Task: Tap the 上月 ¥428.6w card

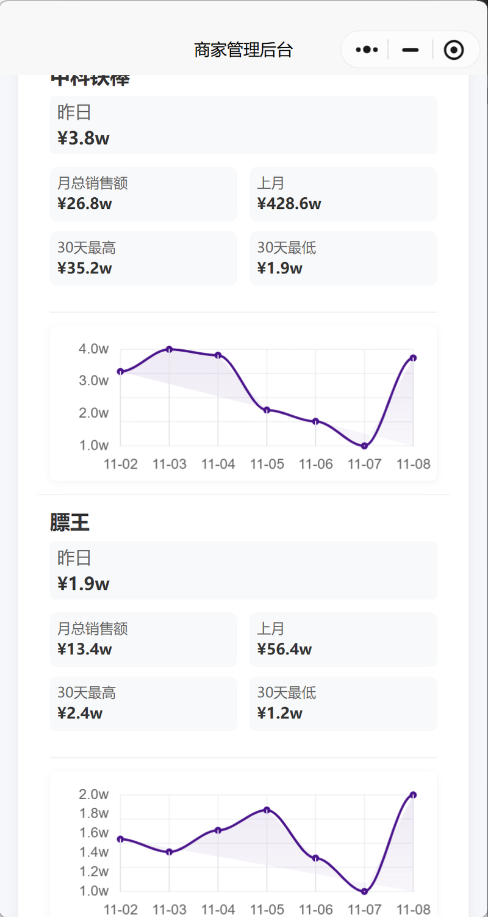Action: coord(343,194)
